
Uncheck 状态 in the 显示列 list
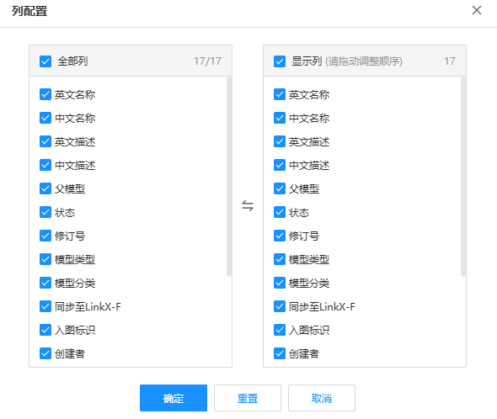click(x=280, y=212)
